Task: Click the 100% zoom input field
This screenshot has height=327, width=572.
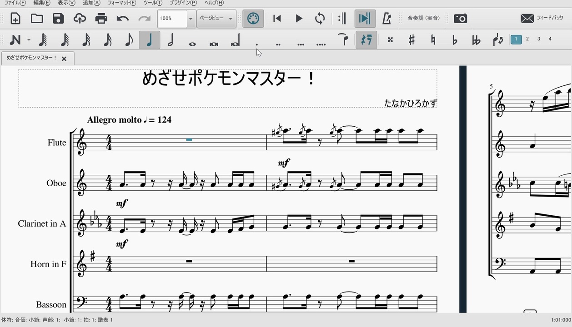Action: (172, 19)
